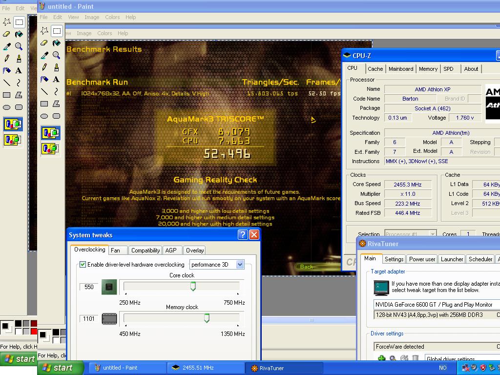Screen dimensions: 500x375
Task: Choose Fill With Color in untitled - Paint toolbox
Action: pyautogui.click(x=57, y=43)
